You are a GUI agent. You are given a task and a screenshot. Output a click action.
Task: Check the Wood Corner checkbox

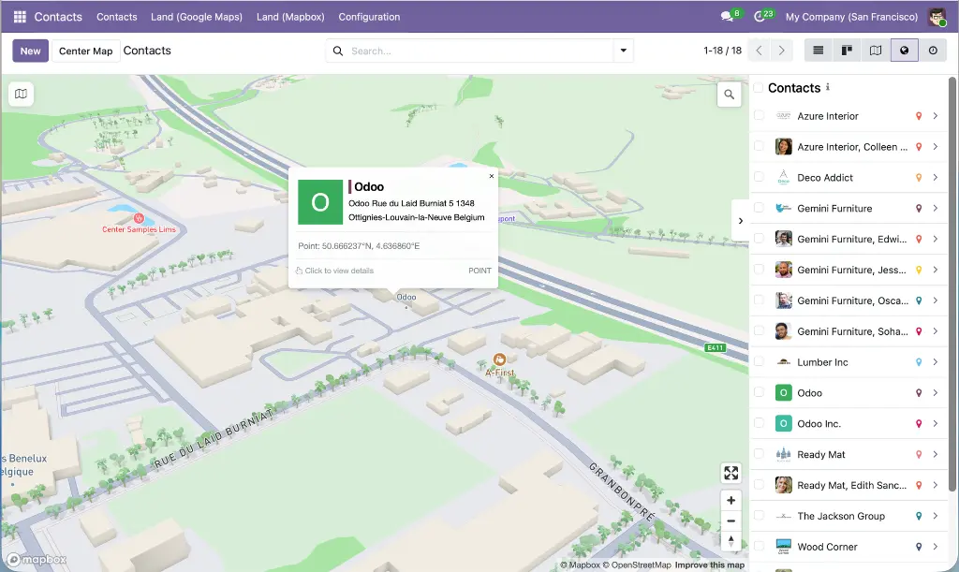coord(759,546)
